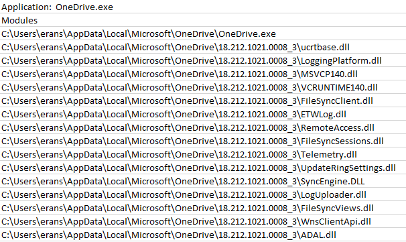Click the FileSyncSessions.dll cell
Screen dimensions: 406x242
[x=203, y=141]
